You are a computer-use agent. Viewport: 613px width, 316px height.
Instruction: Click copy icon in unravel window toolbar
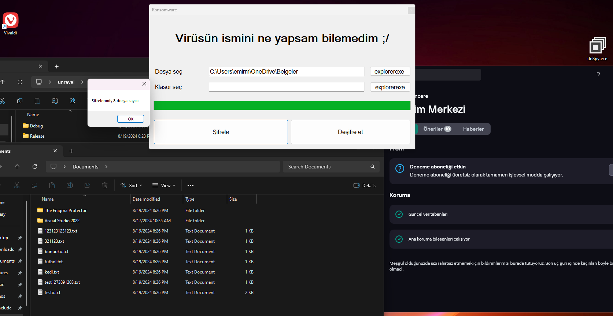pyautogui.click(x=20, y=101)
